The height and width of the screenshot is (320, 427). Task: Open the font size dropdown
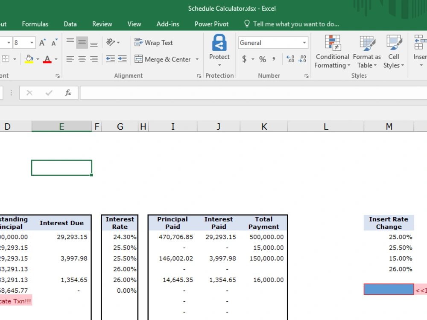tap(31, 42)
